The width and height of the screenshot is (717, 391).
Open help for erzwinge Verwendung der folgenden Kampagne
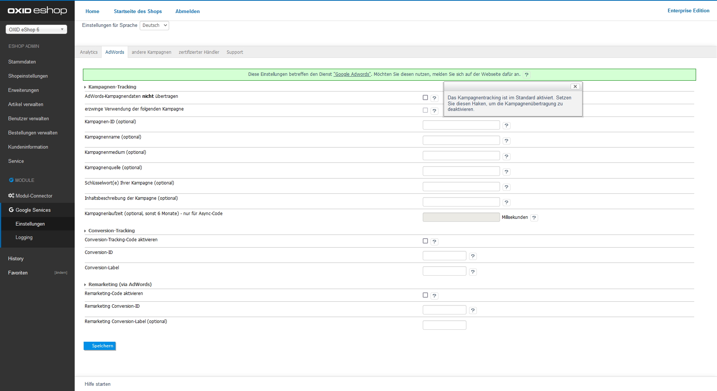tap(434, 111)
